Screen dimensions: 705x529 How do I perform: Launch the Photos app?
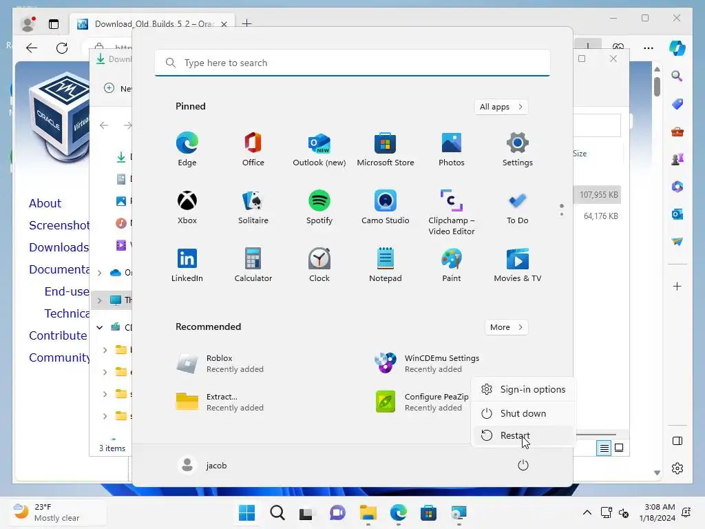(452, 149)
